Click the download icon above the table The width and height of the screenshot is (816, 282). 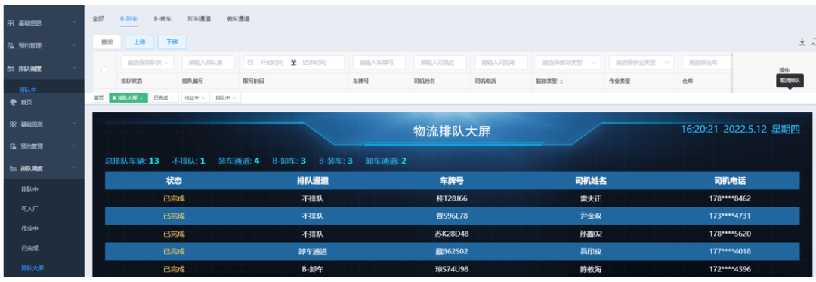click(802, 42)
